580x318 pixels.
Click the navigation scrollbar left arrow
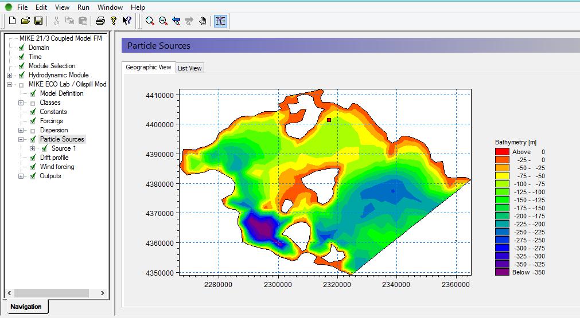coord(10,293)
